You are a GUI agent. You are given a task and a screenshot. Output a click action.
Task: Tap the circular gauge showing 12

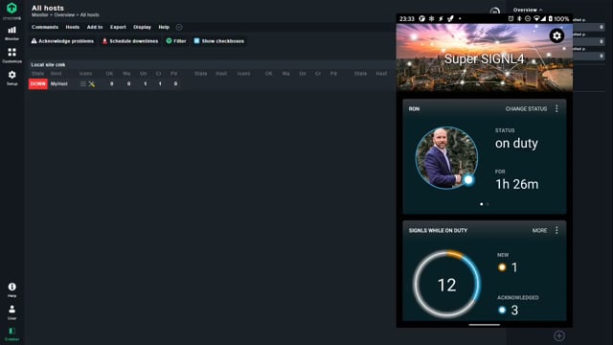point(446,285)
